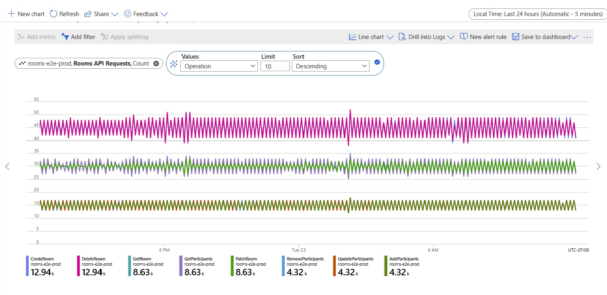Refresh the metrics chart

(x=64, y=14)
